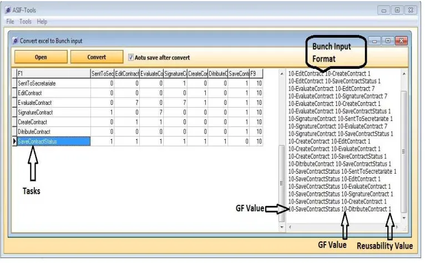
Task: Click line 10-SignatureContract 10-EvaluateContract 7
Action: [x=337, y=127]
